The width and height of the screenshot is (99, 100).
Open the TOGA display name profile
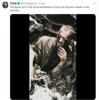click(x=13, y=3)
